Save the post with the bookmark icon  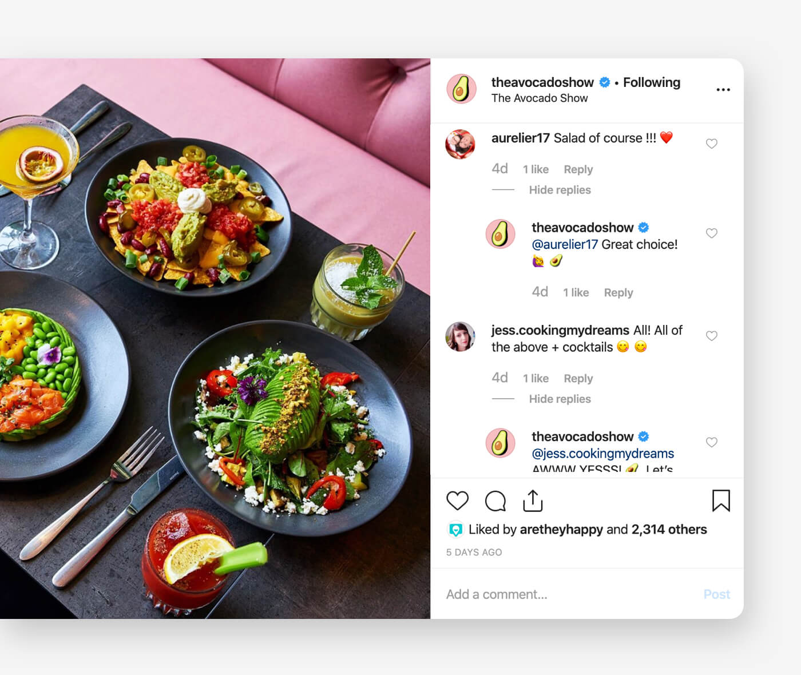coord(721,501)
